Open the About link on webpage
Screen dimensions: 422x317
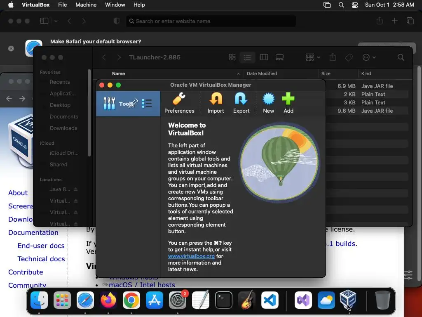tap(18, 193)
